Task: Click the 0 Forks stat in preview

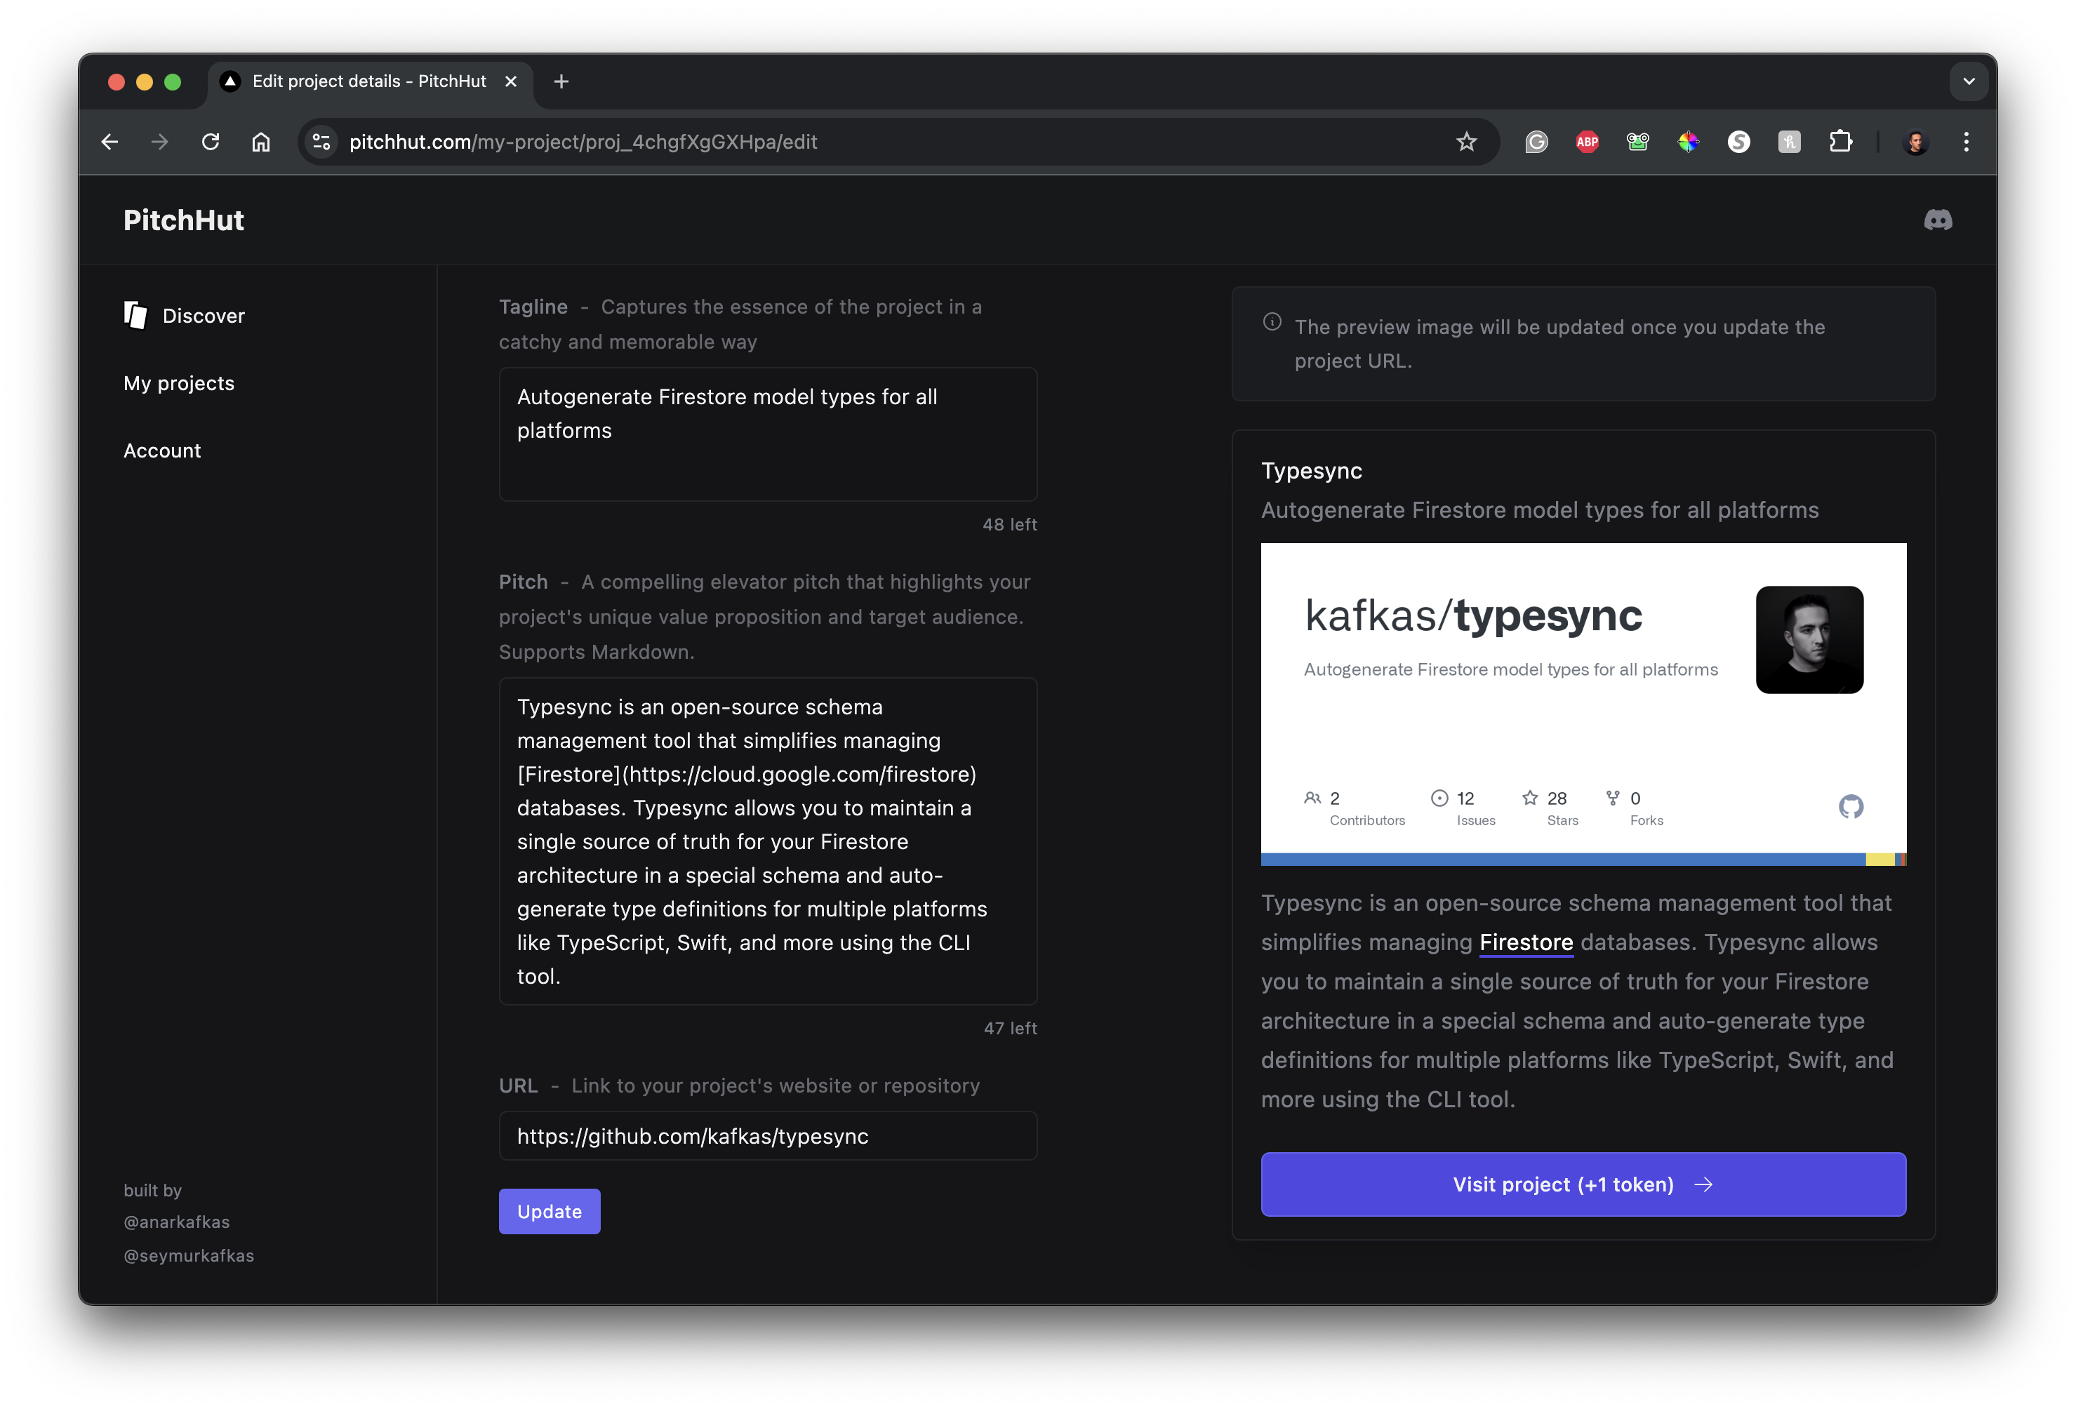Action: click(x=1634, y=807)
